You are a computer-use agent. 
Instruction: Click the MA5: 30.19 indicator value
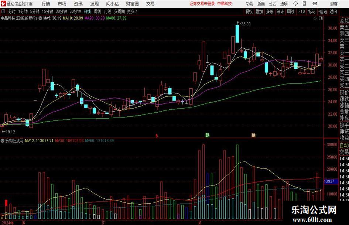(52, 18)
